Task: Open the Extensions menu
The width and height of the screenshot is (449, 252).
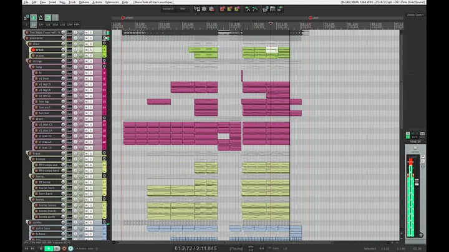Action: [112, 2]
